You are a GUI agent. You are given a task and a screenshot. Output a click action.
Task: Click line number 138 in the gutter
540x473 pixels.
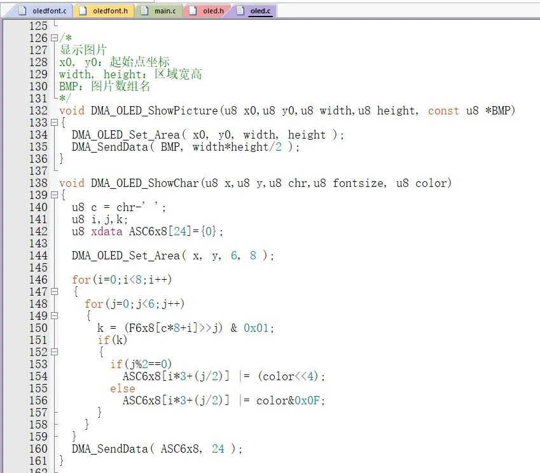click(38, 183)
